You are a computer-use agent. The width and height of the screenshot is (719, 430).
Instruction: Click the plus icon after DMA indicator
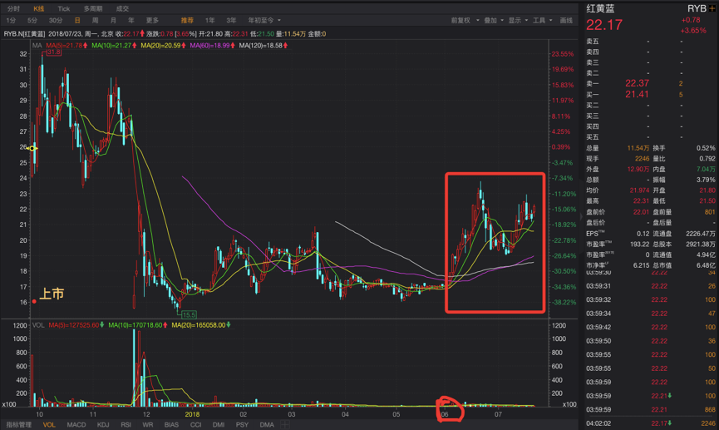pyautogui.click(x=284, y=424)
